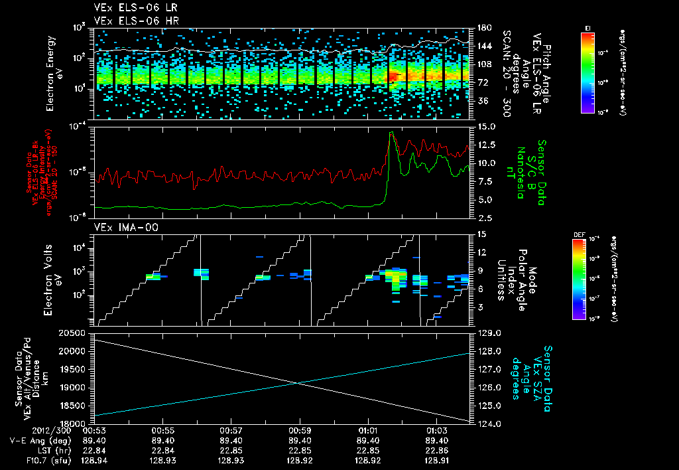
Task: Click the red ELS-06 energy intensity axis label
Action: [x=40, y=173]
